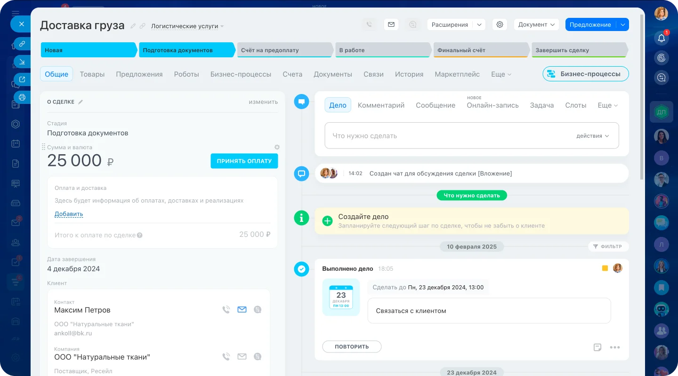Image resolution: width=678 pixels, height=376 pixels.
Task: Click the pencil icon to edit deal name
Action: coord(133,25)
